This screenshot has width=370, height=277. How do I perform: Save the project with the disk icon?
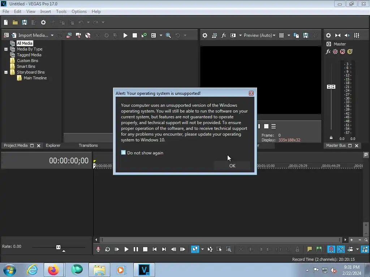click(x=24, y=22)
